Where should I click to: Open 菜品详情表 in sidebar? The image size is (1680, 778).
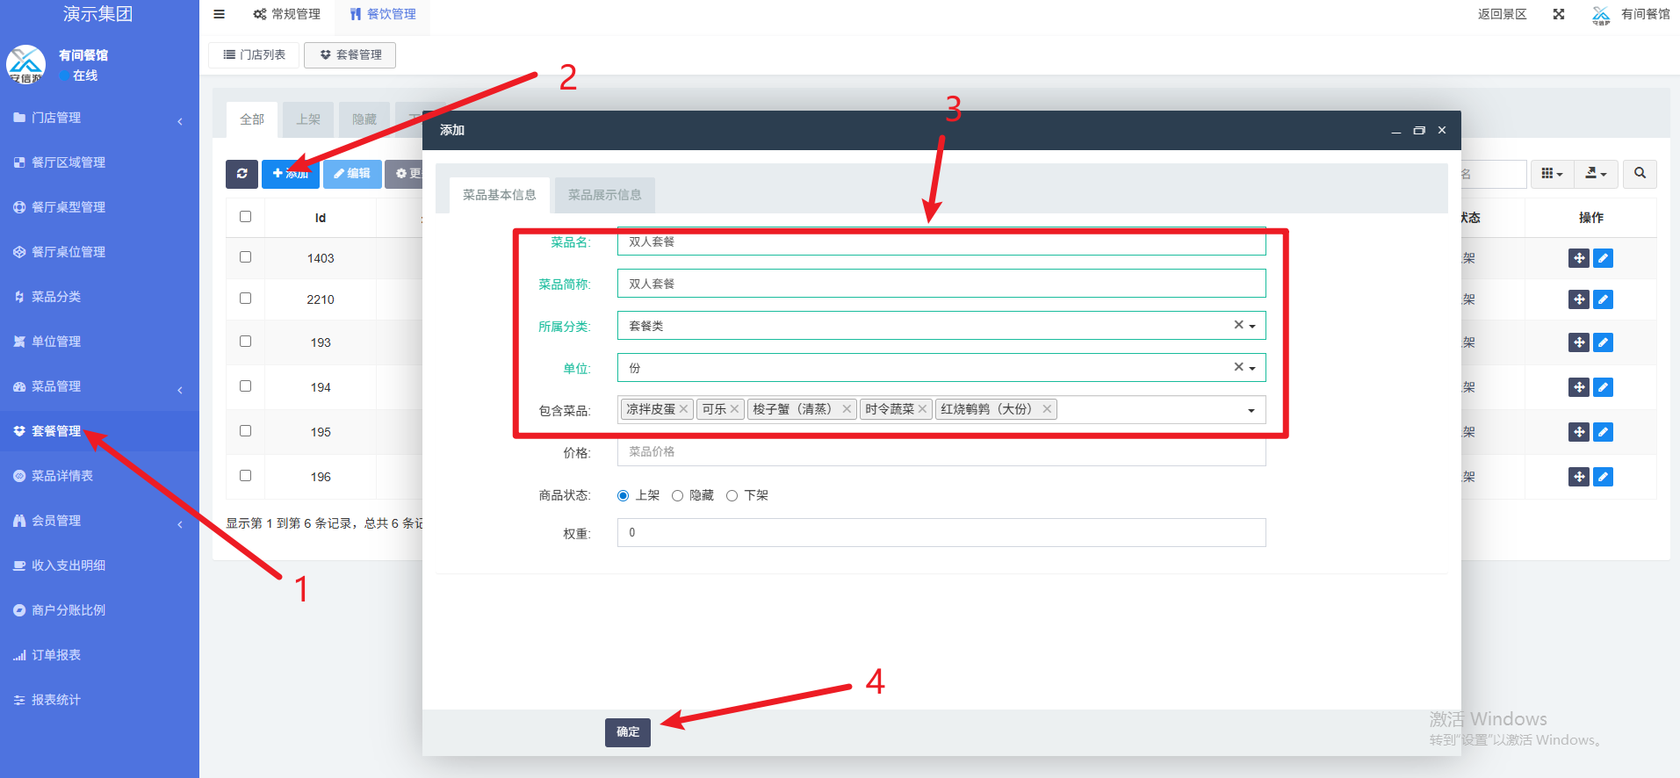[x=99, y=476]
